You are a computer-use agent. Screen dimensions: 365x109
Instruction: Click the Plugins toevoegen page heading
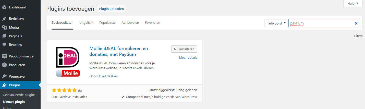coord(70,9)
